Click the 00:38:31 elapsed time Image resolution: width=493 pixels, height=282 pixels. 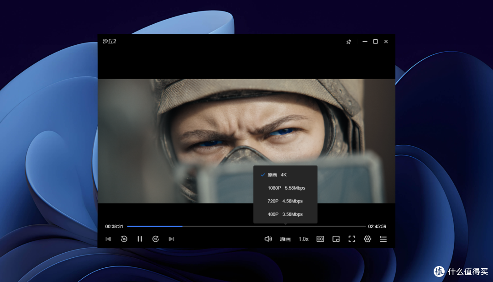coord(114,226)
